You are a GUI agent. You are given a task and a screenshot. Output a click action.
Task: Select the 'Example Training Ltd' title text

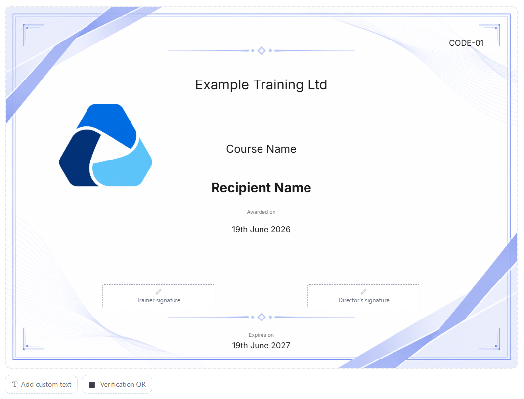pos(262,85)
